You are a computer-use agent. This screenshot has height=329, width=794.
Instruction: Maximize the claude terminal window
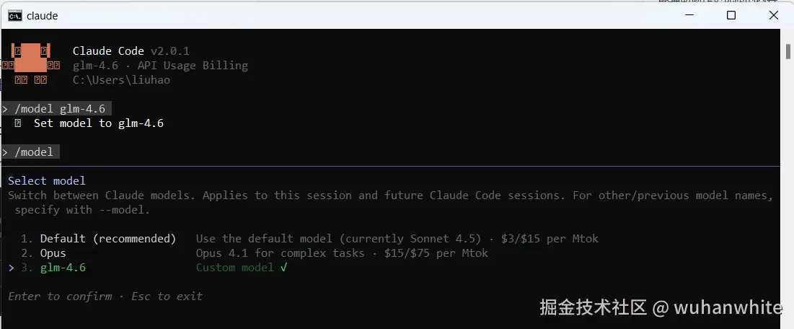coord(731,15)
